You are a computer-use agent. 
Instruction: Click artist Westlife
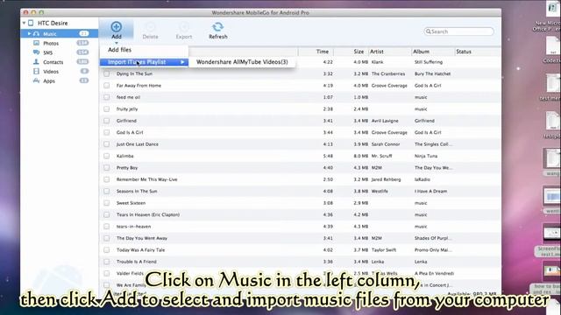pos(380,192)
